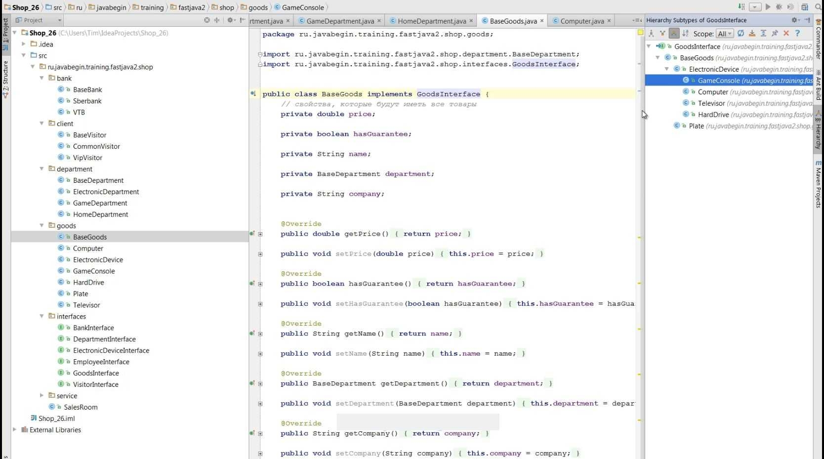Screen dimensions: 824x459
Task: Open the Structure side tool tab
Action: pyautogui.click(x=5, y=78)
